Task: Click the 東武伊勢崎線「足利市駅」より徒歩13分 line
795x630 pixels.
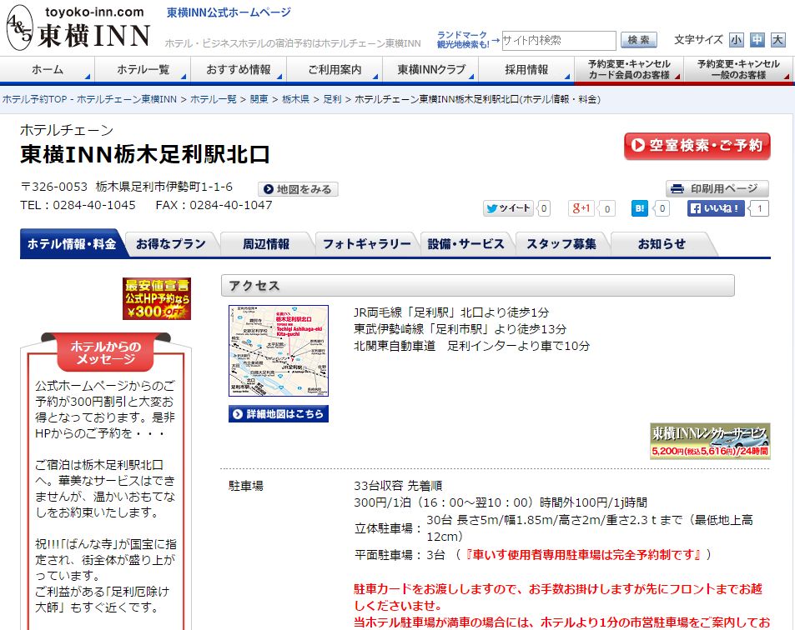Action: [460, 329]
